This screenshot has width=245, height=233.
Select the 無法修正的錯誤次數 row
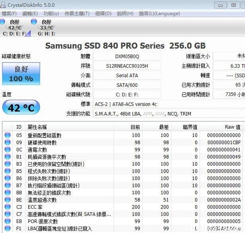point(123,192)
